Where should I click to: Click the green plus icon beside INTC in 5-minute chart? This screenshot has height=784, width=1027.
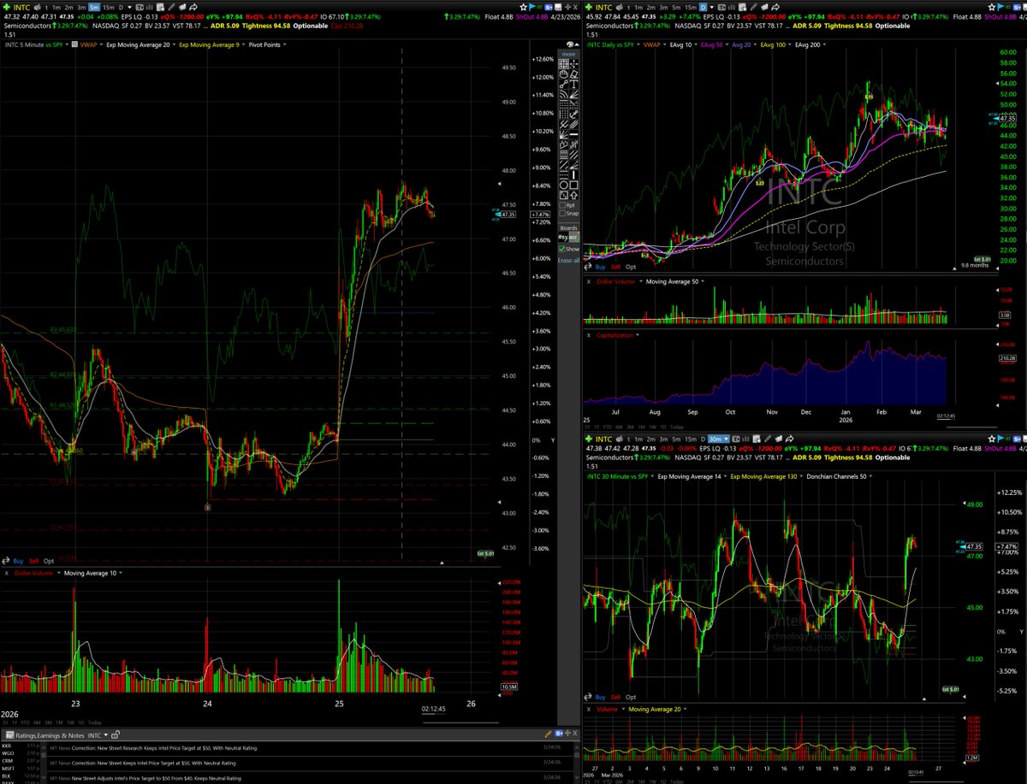[7, 7]
